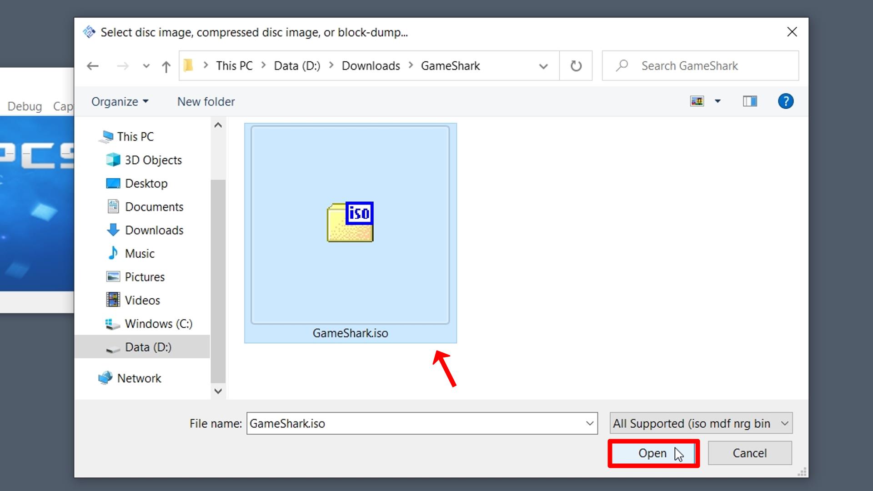
Task: Click the dialog title bar app icon
Action: tap(89, 32)
